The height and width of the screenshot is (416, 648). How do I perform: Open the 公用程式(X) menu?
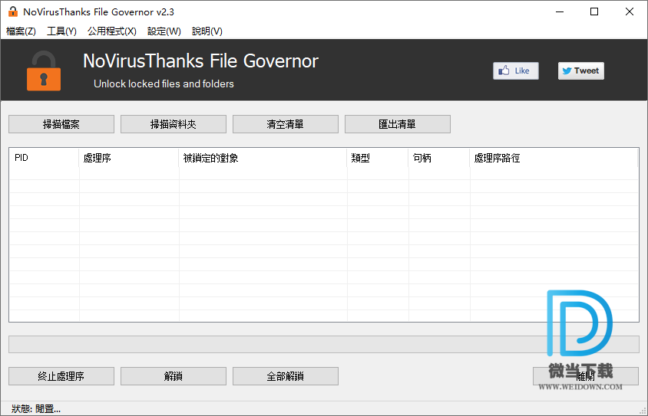[111, 31]
